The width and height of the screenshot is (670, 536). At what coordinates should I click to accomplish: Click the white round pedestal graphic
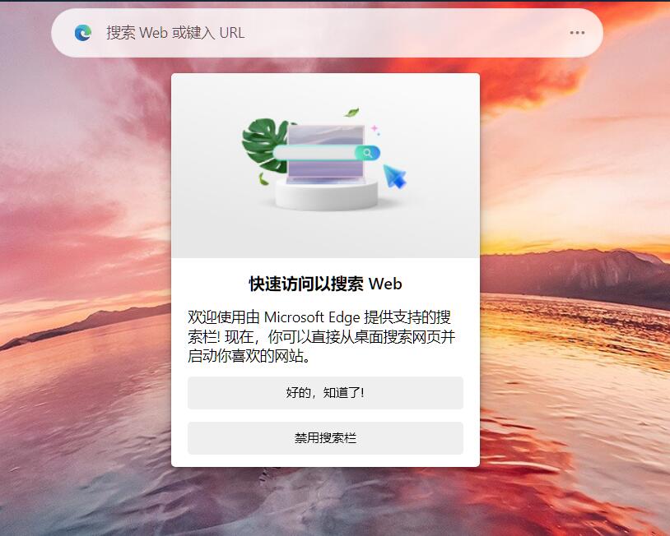(x=327, y=194)
